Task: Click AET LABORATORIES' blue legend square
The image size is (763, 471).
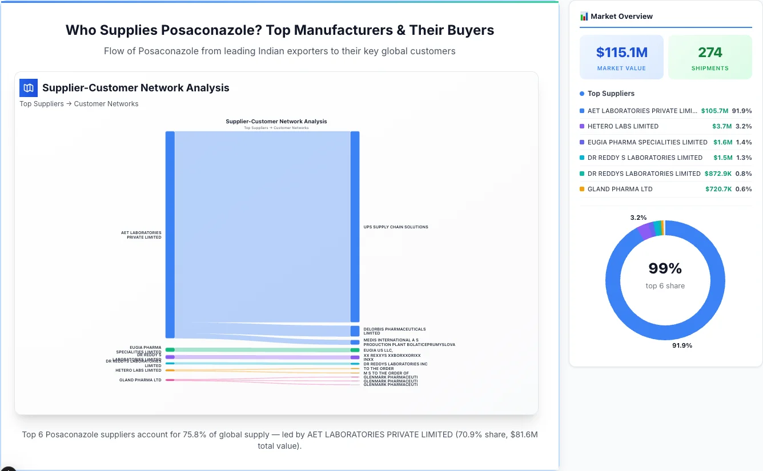Action: 583,111
